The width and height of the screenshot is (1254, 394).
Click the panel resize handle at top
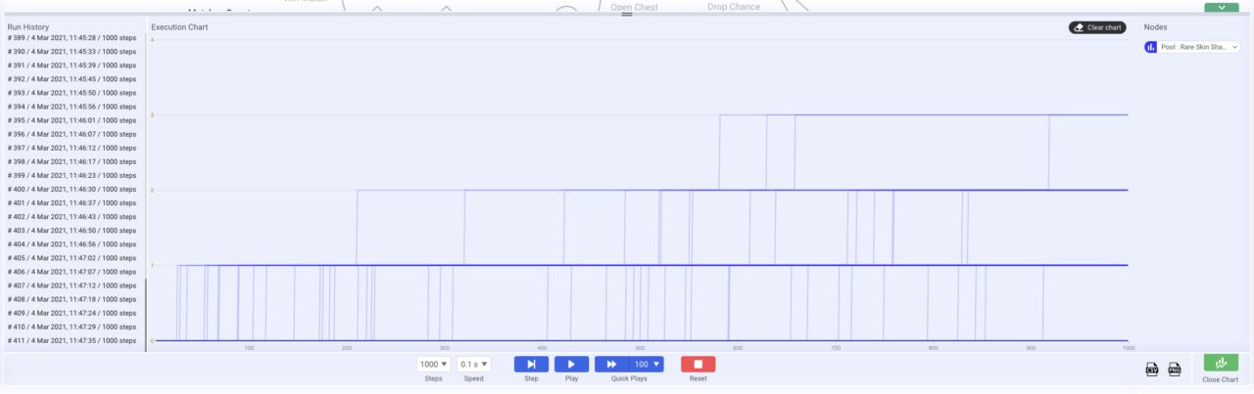627,15
